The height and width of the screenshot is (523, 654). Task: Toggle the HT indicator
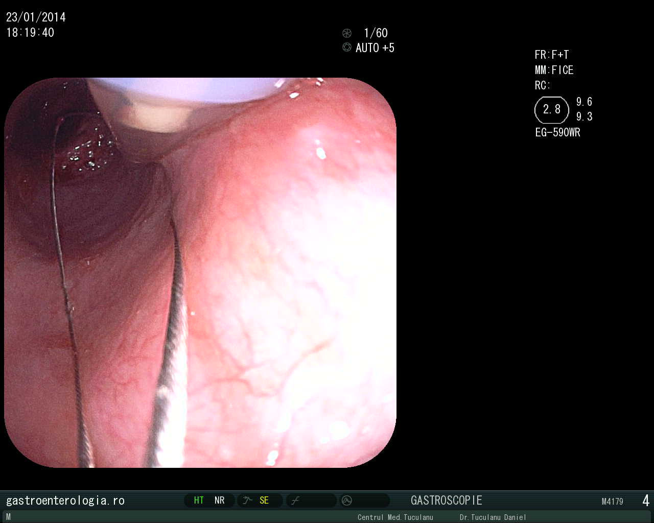point(199,501)
